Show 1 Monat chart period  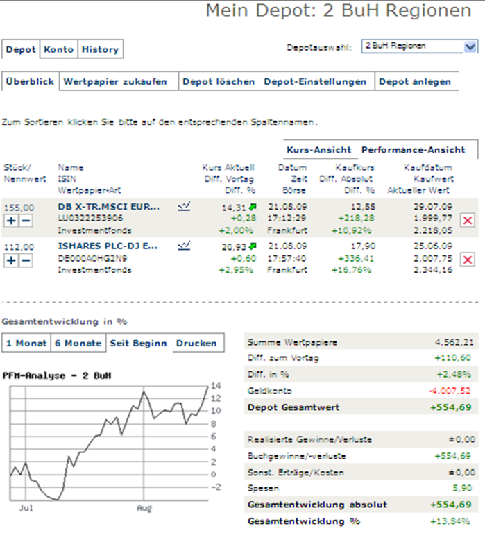click(26, 343)
